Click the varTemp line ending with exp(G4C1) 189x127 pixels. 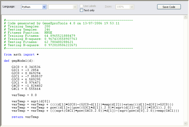(95, 111)
